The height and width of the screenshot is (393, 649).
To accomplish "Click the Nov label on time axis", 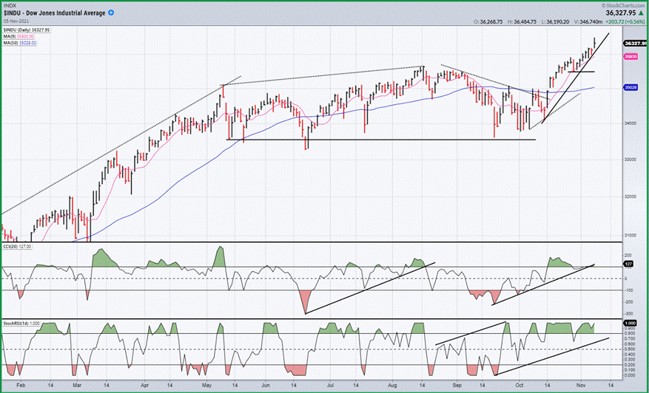I will tap(580, 385).
